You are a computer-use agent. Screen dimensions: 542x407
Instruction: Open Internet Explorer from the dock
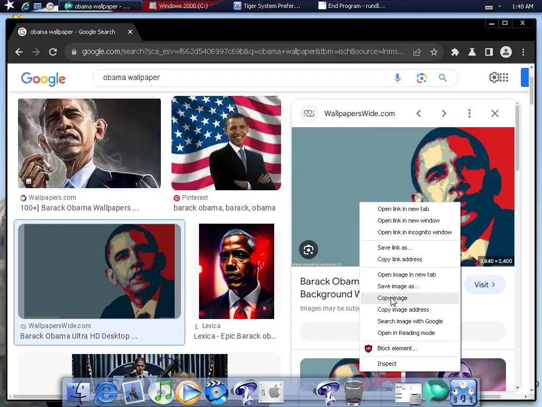[106, 393]
